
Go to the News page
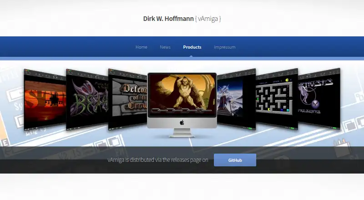(165, 47)
